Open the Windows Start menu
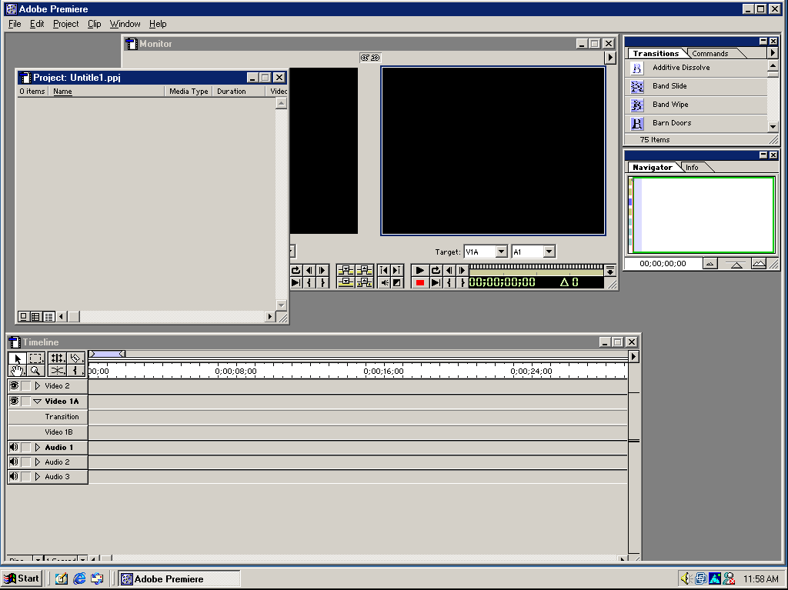Viewport: 788px width, 590px height. pos(22,578)
